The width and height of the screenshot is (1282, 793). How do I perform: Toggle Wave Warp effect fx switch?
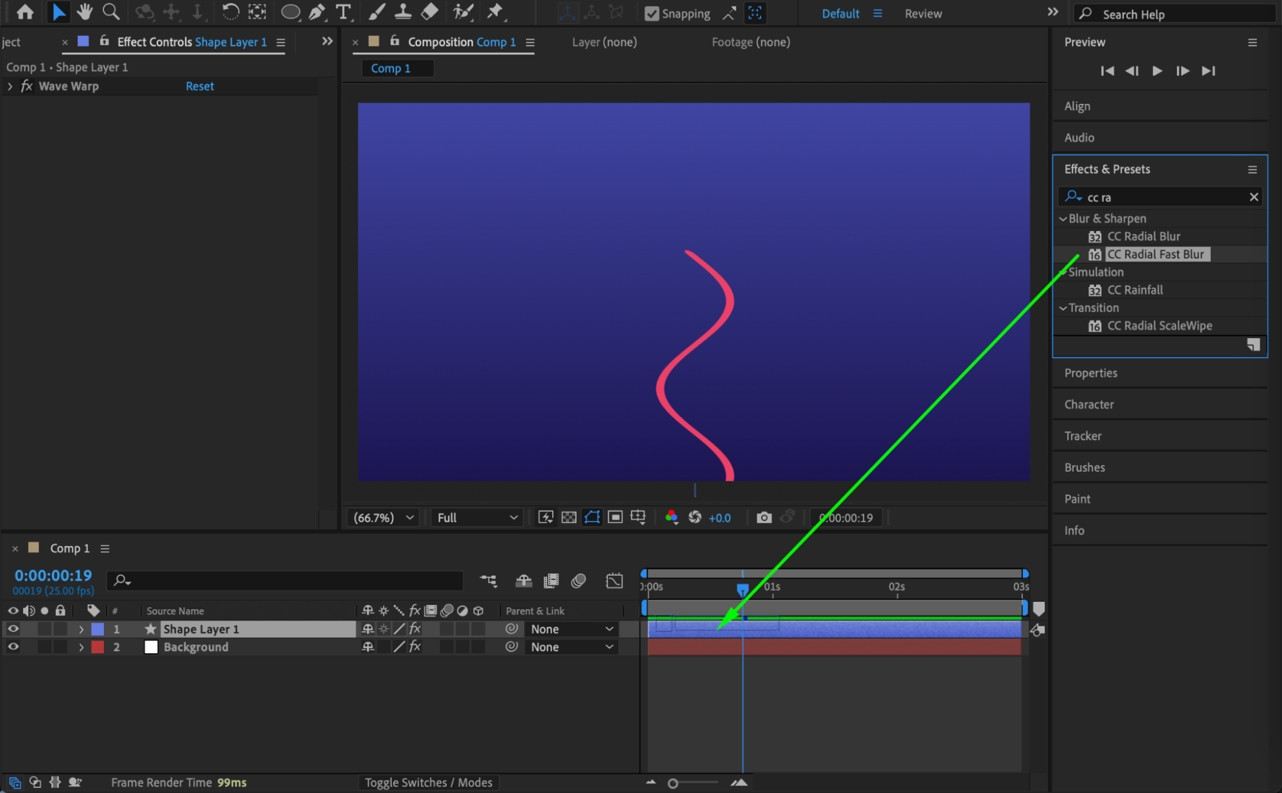[27, 86]
